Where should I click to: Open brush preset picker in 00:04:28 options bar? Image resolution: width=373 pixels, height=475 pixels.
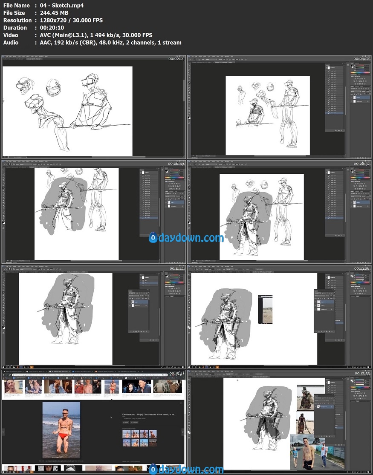point(195,59)
